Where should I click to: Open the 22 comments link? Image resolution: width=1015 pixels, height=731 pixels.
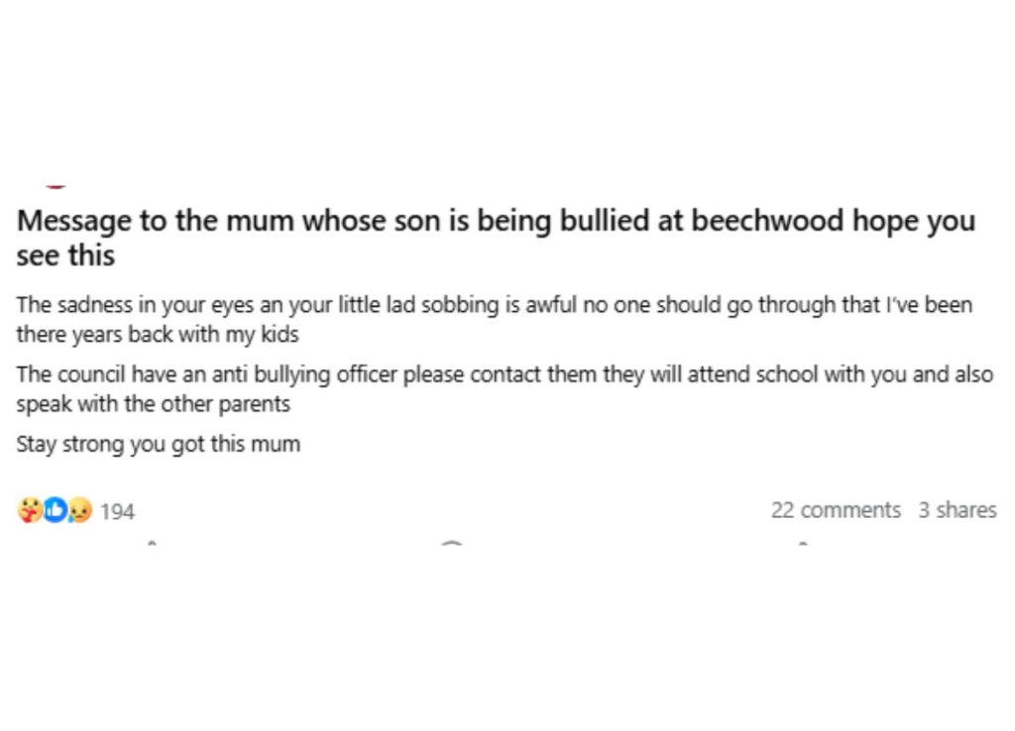pyautogui.click(x=836, y=510)
